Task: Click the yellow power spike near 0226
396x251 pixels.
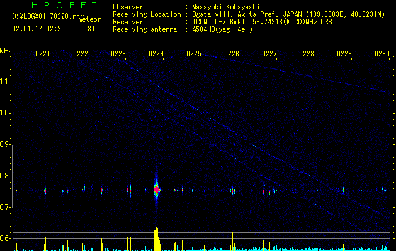Action: coord(232,241)
